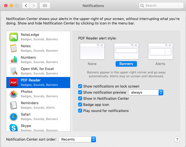The height and width of the screenshot is (147, 186).
Task: Select Reminders in the app list
Action: 38,105
